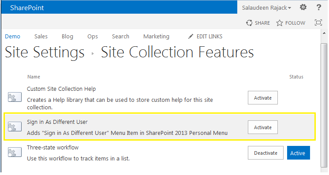Click the 'Creates a Help library' description
This screenshot has width=329, height=175.
120,104
